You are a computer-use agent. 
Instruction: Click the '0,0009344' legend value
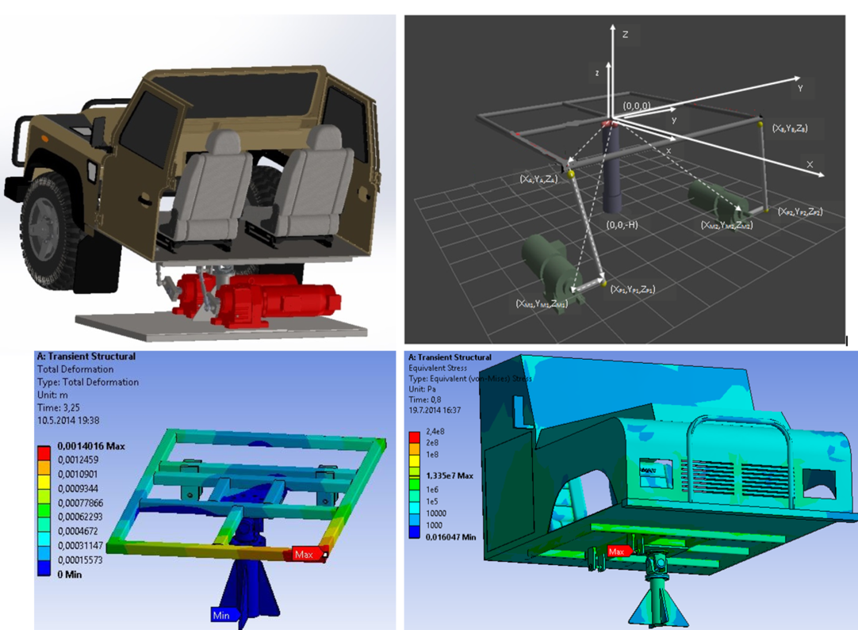(79, 488)
